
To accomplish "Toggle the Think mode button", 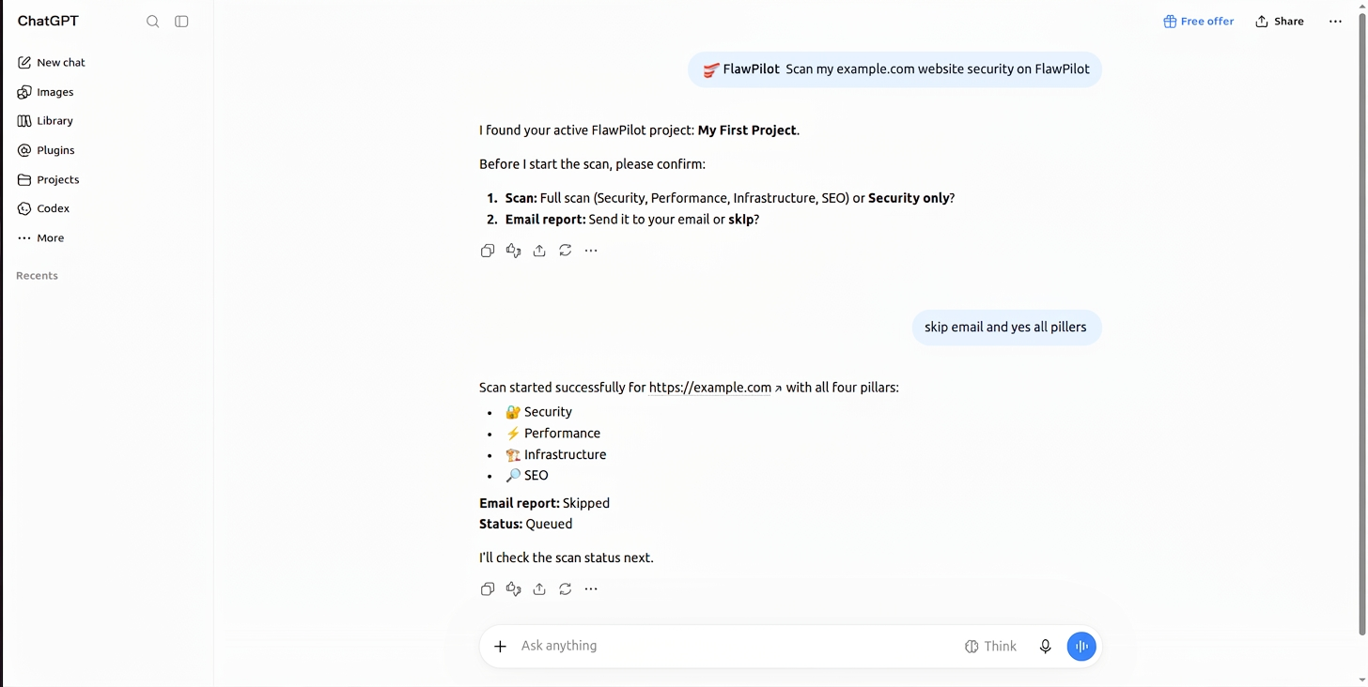I will click(x=991, y=646).
